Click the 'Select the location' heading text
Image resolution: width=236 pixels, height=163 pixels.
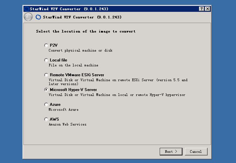(86, 31)
